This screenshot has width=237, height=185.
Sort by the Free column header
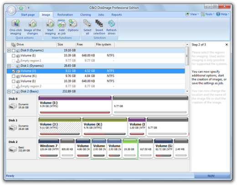coord(86,45)
